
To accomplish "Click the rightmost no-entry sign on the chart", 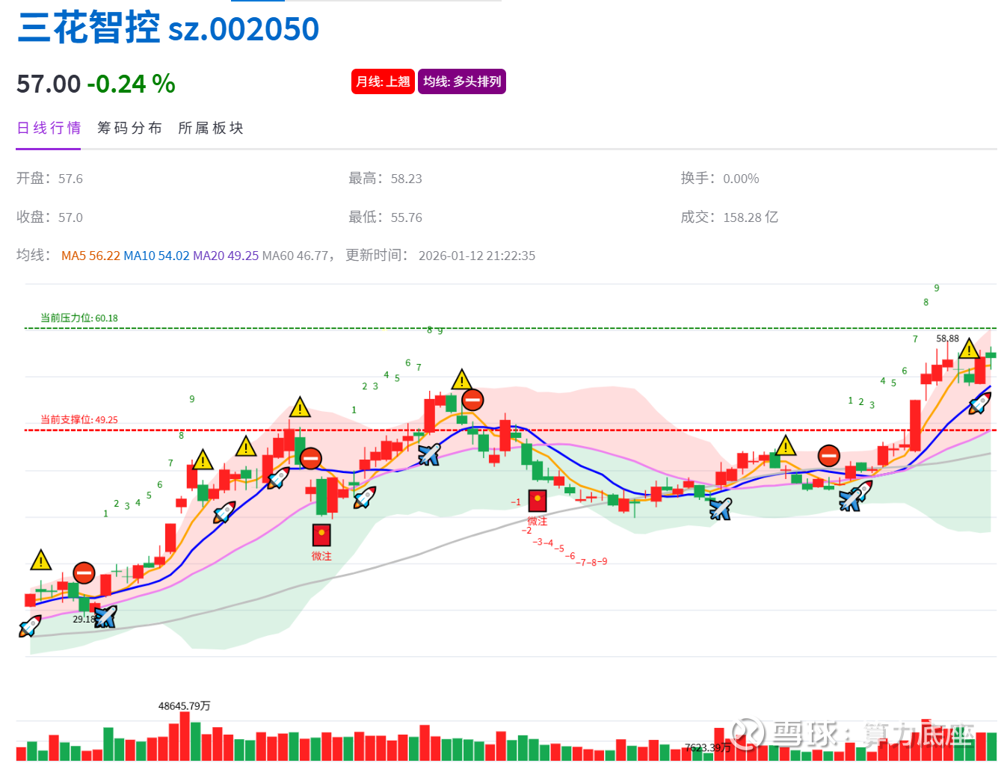I will point(829,455).
